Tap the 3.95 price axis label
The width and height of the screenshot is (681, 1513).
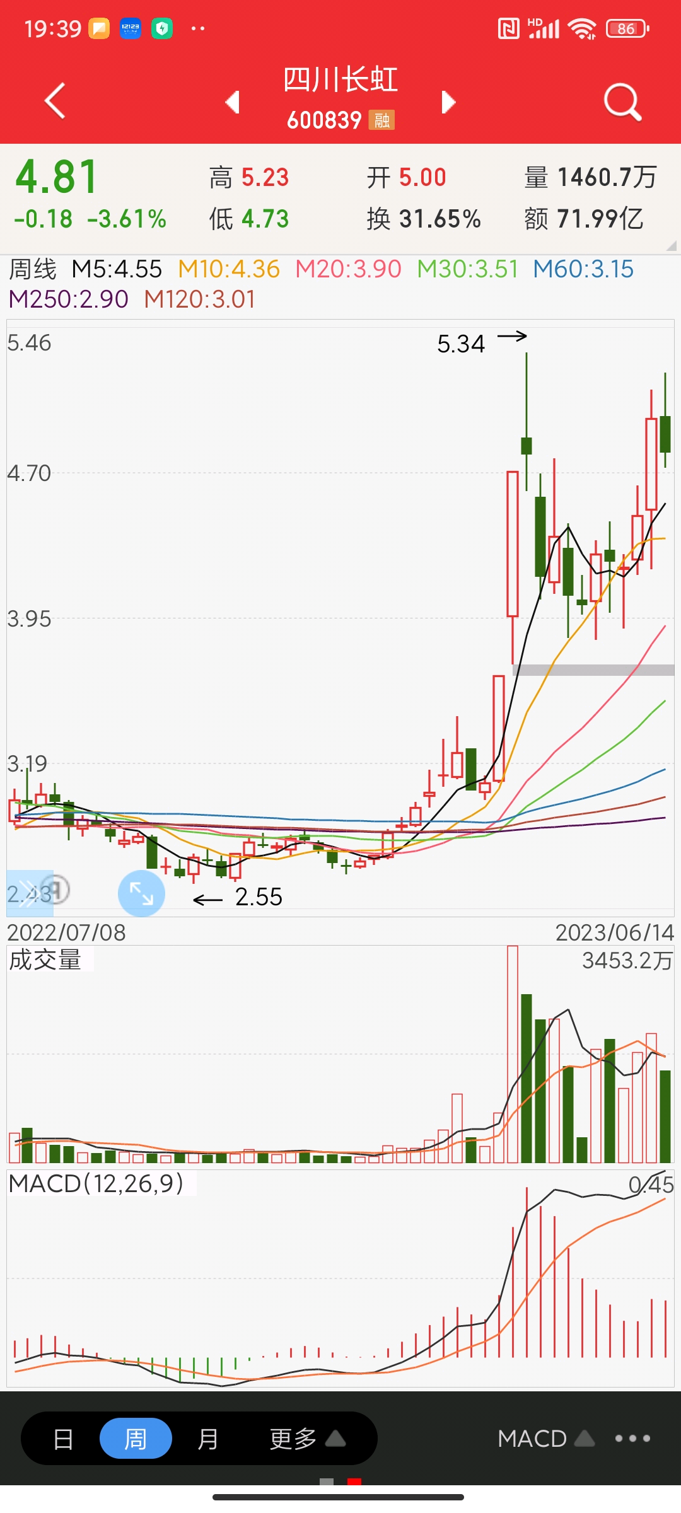tap(29, 619)
